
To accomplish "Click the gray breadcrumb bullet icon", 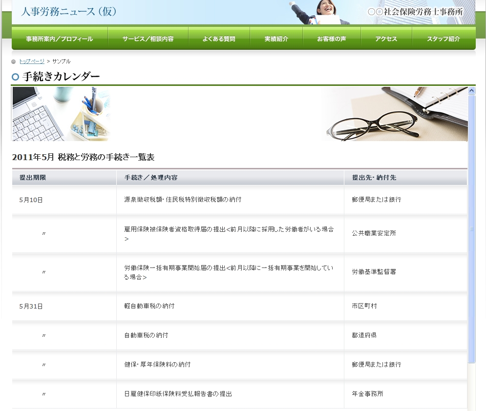I will tap(13, 62).
